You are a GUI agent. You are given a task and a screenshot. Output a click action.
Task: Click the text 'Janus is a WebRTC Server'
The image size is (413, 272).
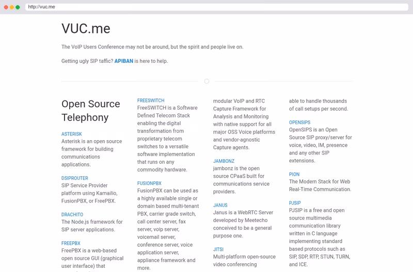[x=243, y=213]
